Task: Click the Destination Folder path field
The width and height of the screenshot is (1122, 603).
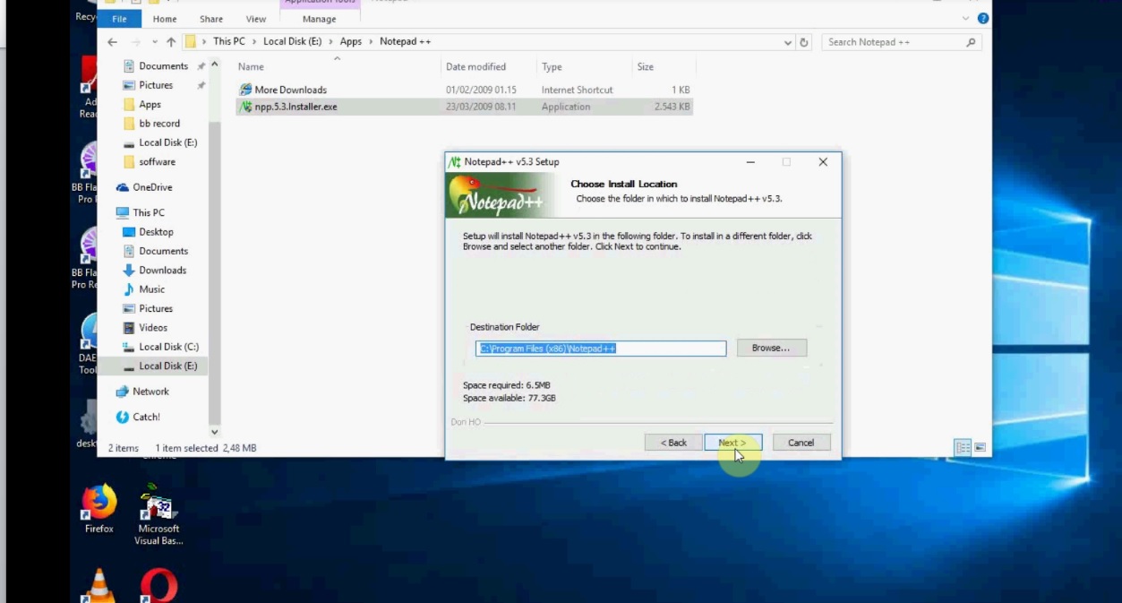Action: pyautogui.click(x=601, y=349)
